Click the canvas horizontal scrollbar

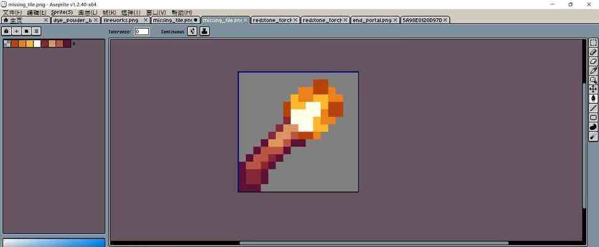click(373, 243)
